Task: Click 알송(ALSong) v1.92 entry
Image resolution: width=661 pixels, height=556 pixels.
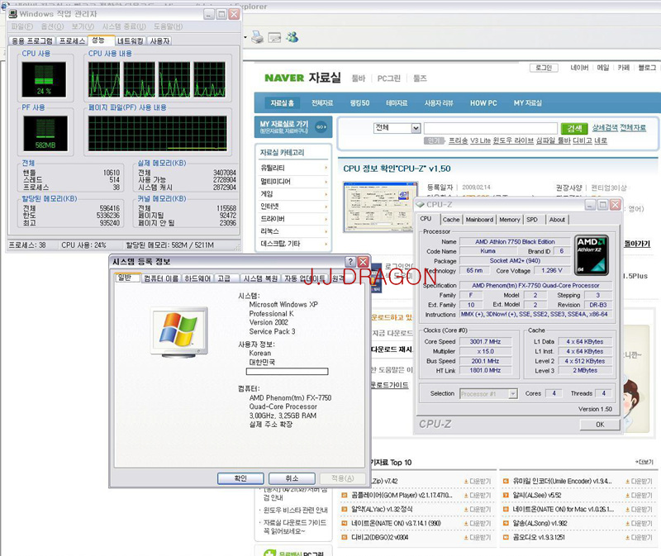Action: point(540,524)
